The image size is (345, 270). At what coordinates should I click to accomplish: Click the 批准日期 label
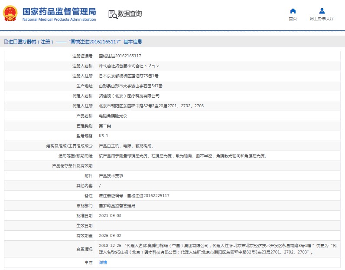(85, 216)
